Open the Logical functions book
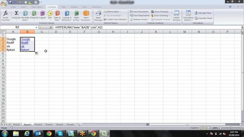This screenshot has height=137, width=244. [42, 16]
